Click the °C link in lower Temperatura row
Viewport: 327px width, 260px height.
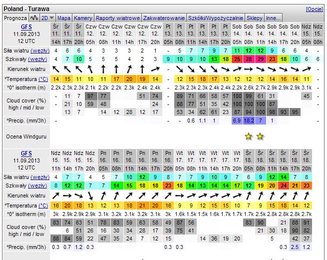(43, 205)
